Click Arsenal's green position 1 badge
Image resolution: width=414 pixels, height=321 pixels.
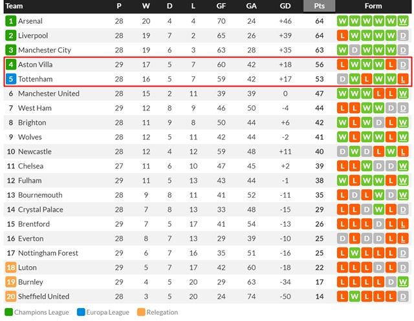click(10, 21)
